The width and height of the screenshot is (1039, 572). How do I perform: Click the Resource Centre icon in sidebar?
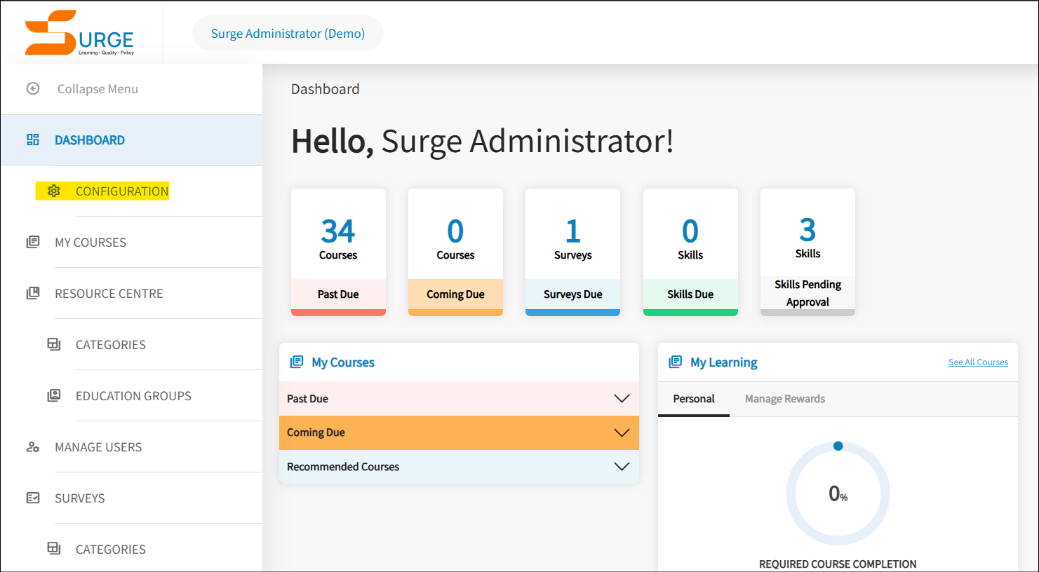32,292
